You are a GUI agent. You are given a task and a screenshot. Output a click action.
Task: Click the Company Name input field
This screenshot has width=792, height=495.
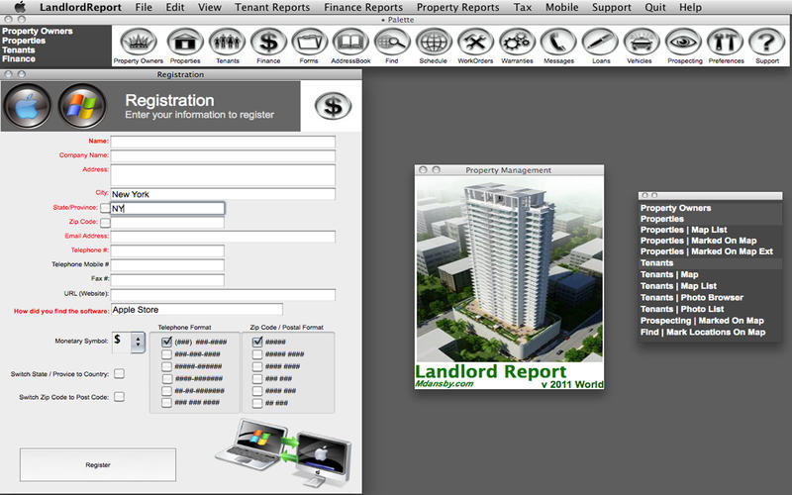(223, 155)
